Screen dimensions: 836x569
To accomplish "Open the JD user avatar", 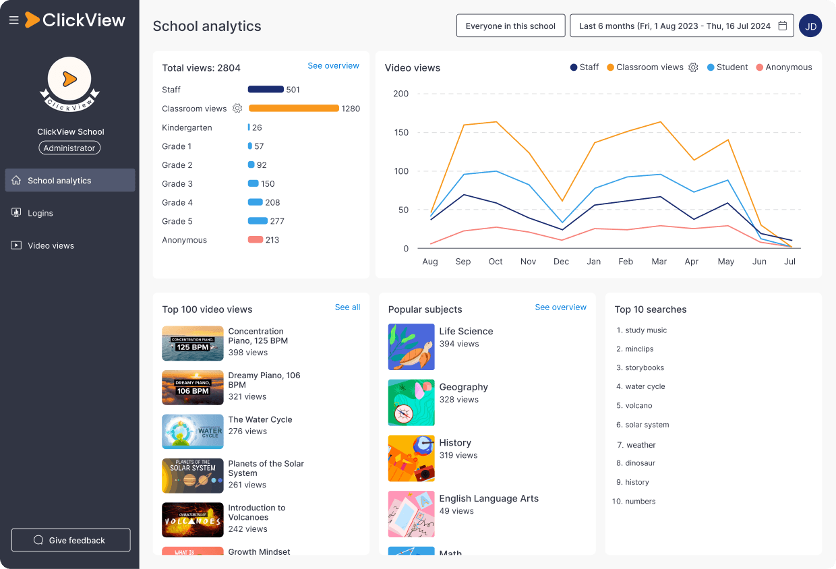I will point(810,26).
